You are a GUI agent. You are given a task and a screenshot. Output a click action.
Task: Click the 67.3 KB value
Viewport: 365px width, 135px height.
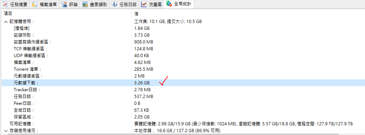click(142, 110)
